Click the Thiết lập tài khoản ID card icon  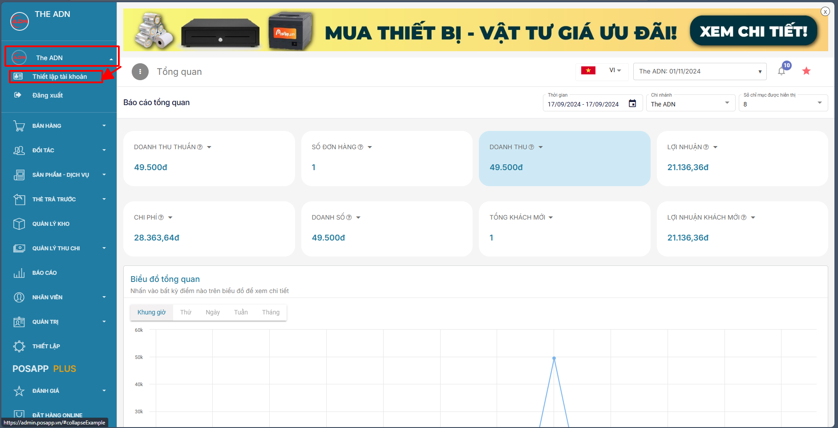[x=18, y=76]
